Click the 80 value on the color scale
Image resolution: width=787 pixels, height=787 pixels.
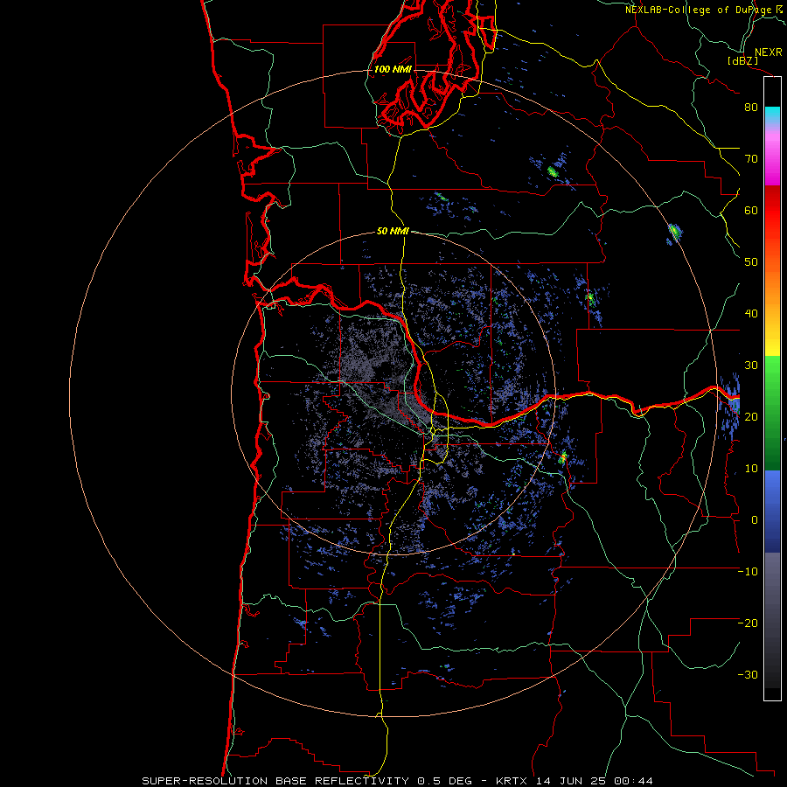[x=751, y=108]
